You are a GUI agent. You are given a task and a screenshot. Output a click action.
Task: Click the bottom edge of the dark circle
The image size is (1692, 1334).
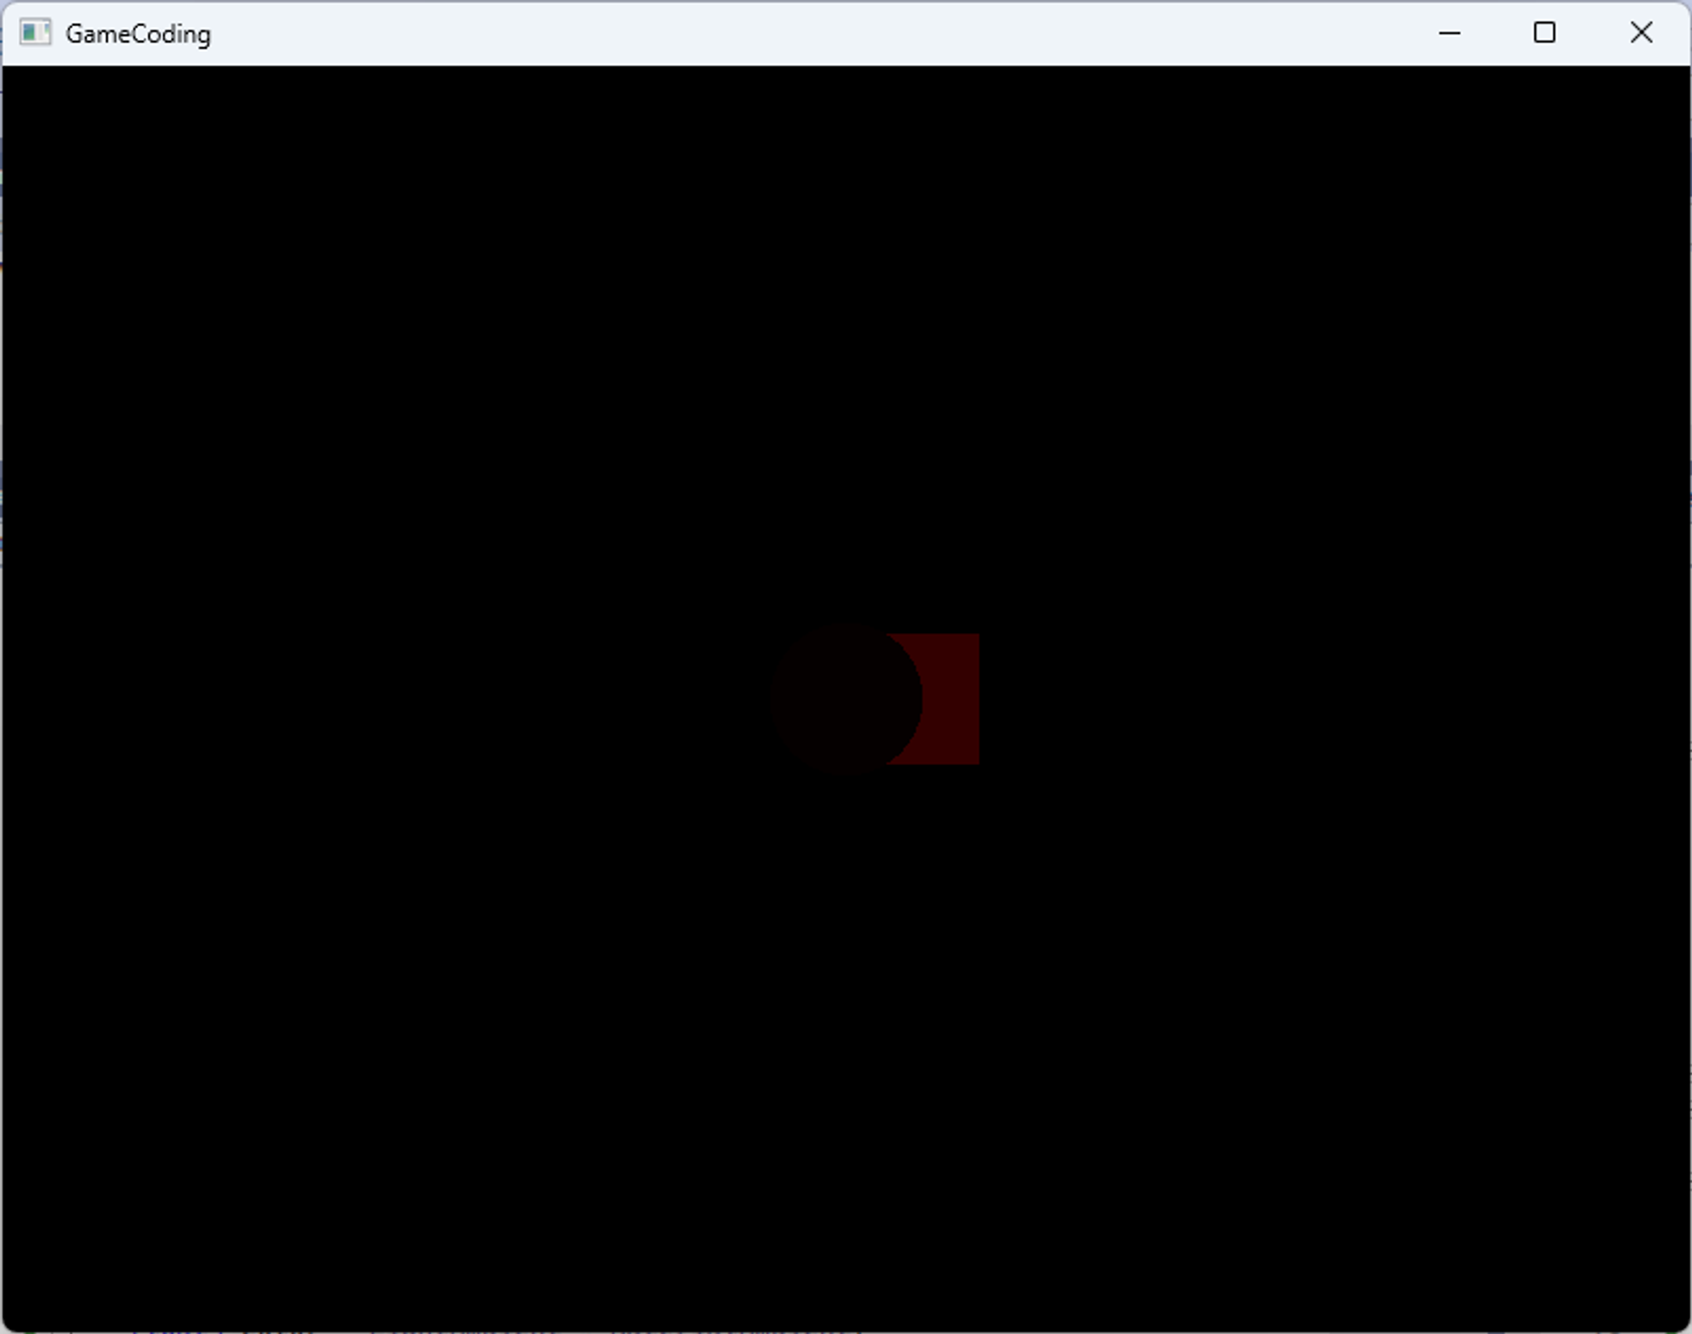(x=846, y=772)
